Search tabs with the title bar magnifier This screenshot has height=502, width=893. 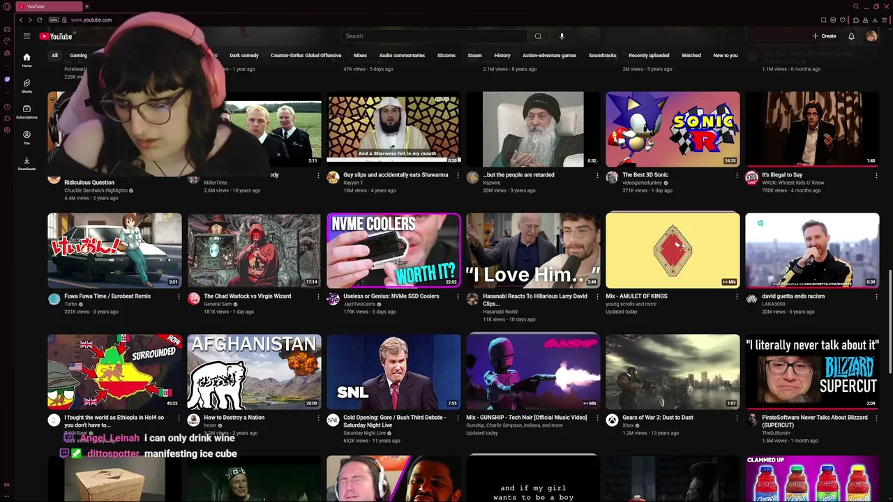coord(856,6)
